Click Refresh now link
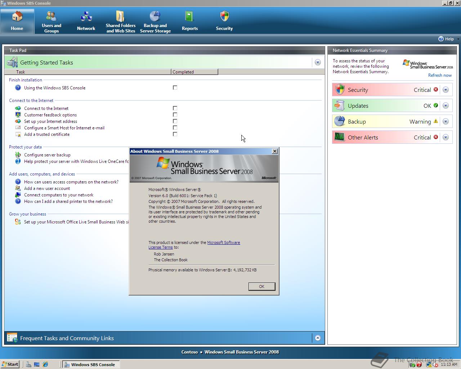The width and height of the screenshot is (461, 369). (x=440, y=75)
